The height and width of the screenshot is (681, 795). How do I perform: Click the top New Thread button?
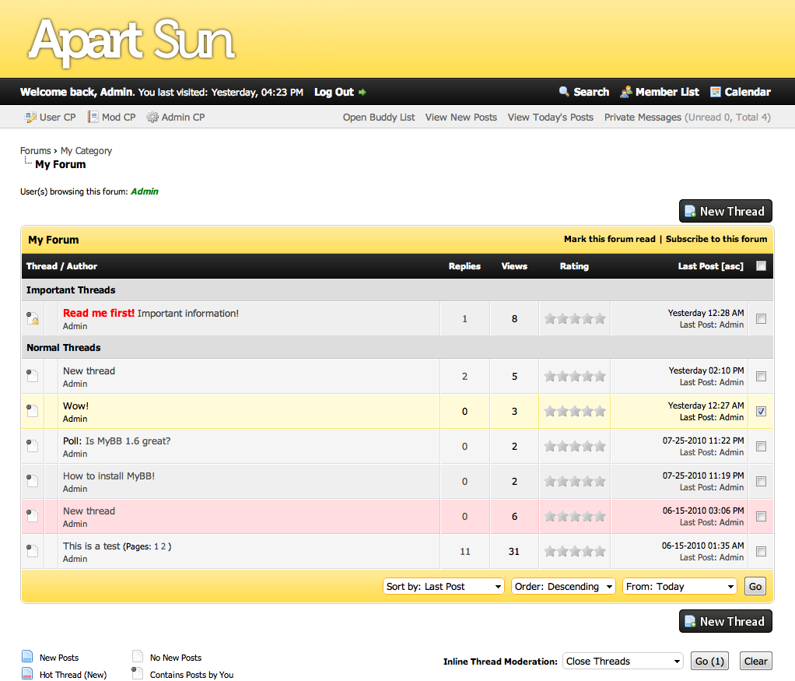725,211
